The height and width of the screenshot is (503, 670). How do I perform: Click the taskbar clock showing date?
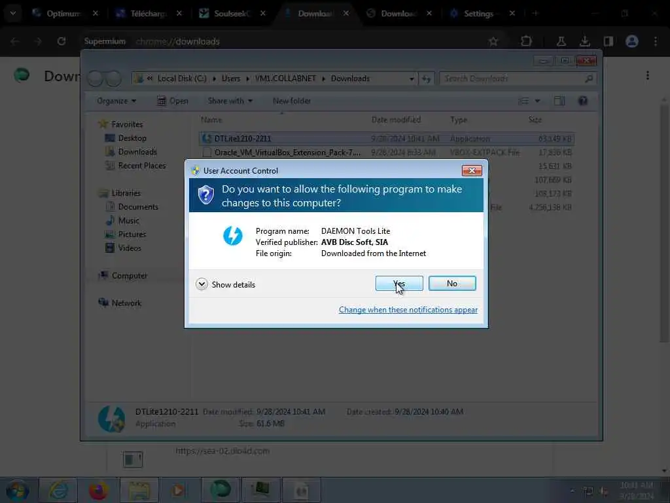pos(637,491)
